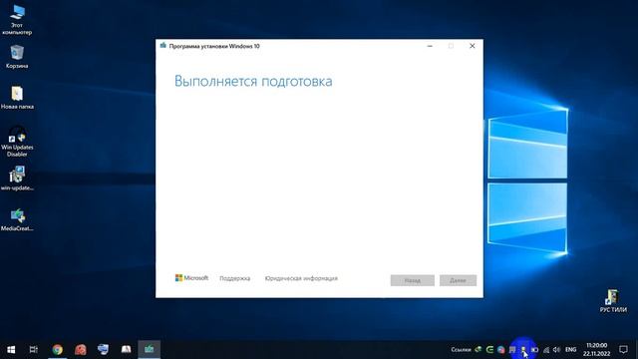Viewport: 638px width, 359px height.
Task: Open the Ссылки toolbar in taskbar
Action: 461,350
